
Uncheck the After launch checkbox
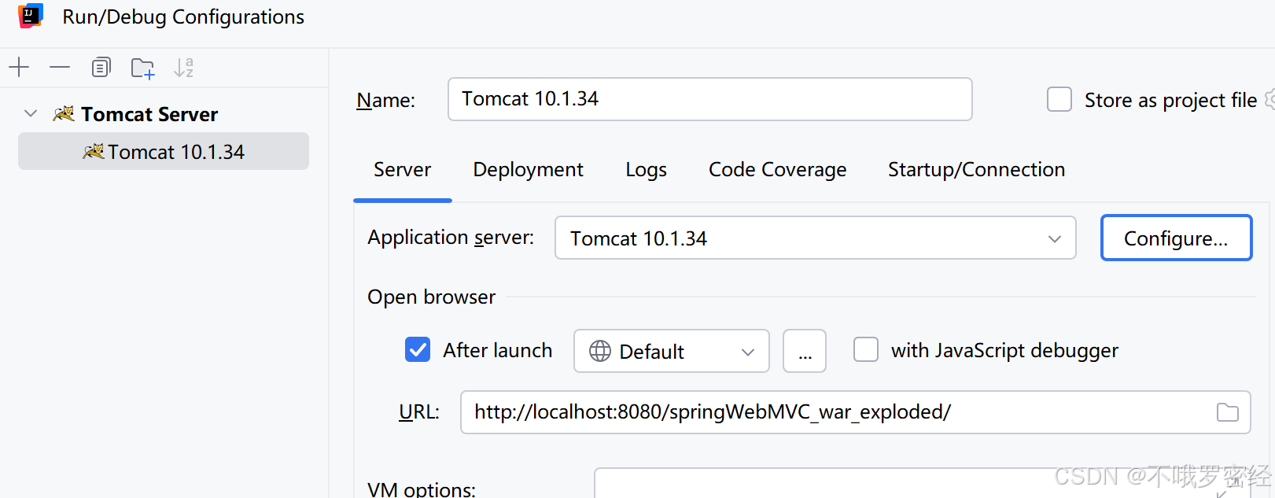pos(418,349)
